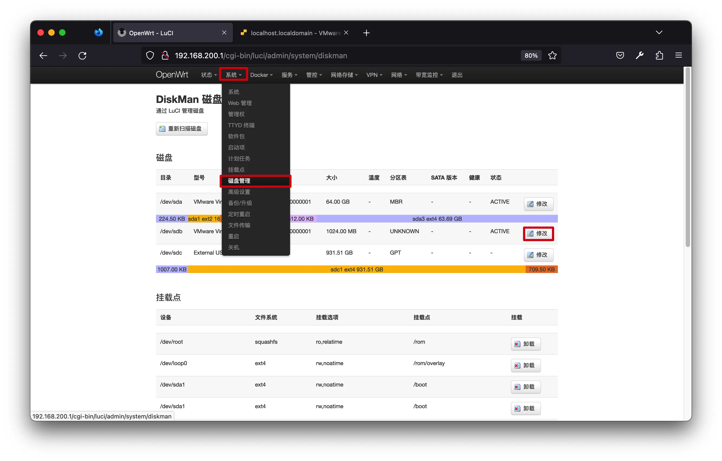722x461 pixels.
Task: Click the insecure connection padlock icon
Action: pyautogui.click(x=165, y=56)
